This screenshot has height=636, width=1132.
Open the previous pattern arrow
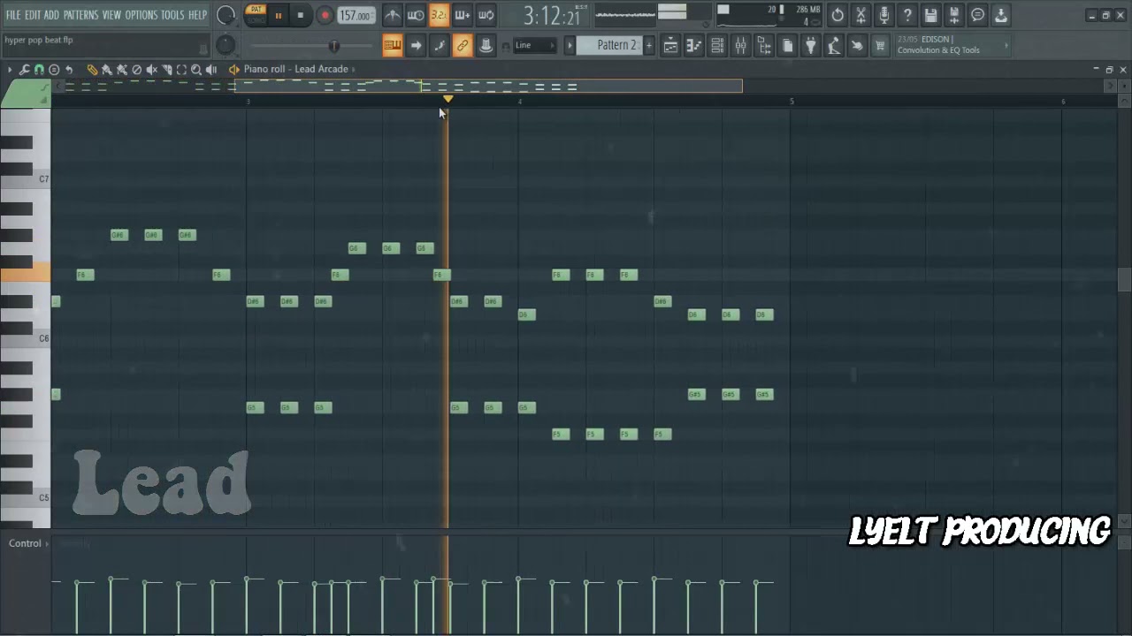point(570,45)
